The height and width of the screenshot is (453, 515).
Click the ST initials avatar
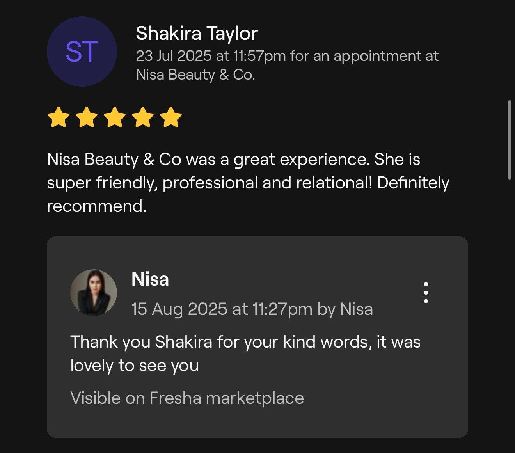(x=82, y=52)
